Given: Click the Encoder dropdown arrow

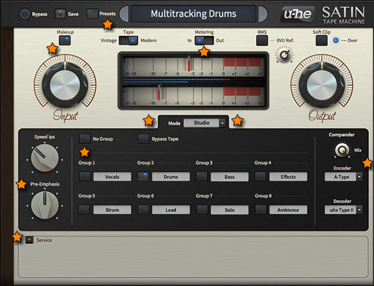Looking at the screenshot, I should 359,177.
